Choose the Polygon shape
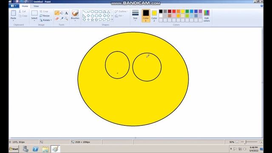This screenshot has height=153, width=272. pyautogui.click(x=104, y=12)
